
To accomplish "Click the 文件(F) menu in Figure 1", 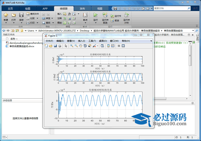I will (x=49, y=41).
